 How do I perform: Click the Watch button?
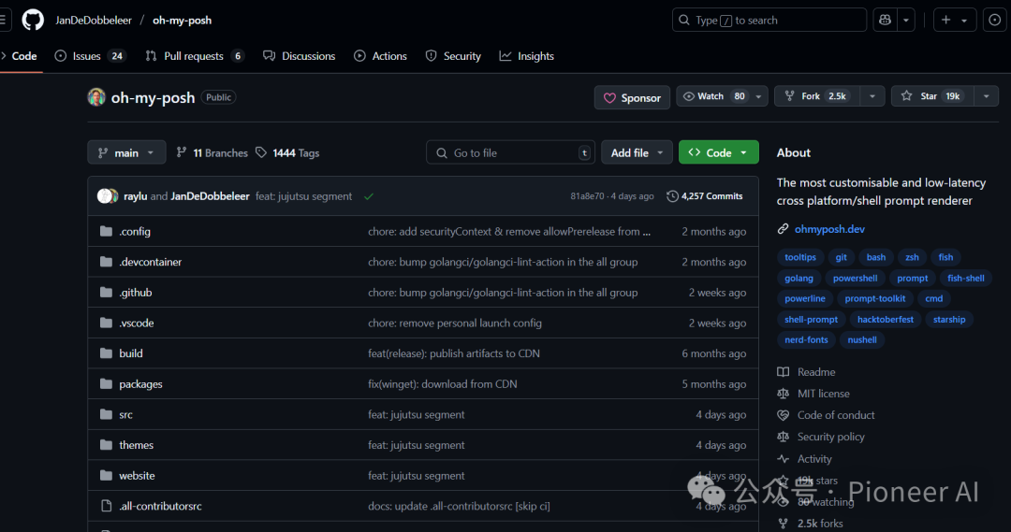[713, 96]
